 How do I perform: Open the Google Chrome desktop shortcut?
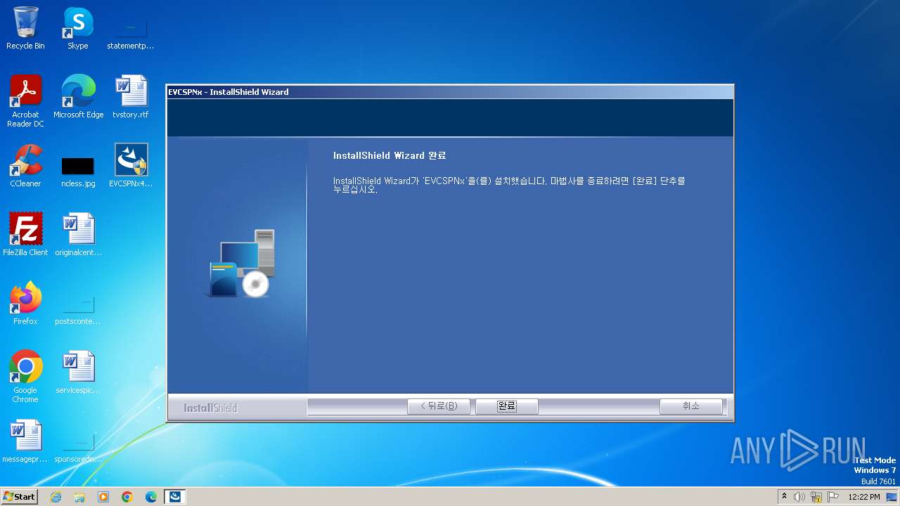click(25, 377)
